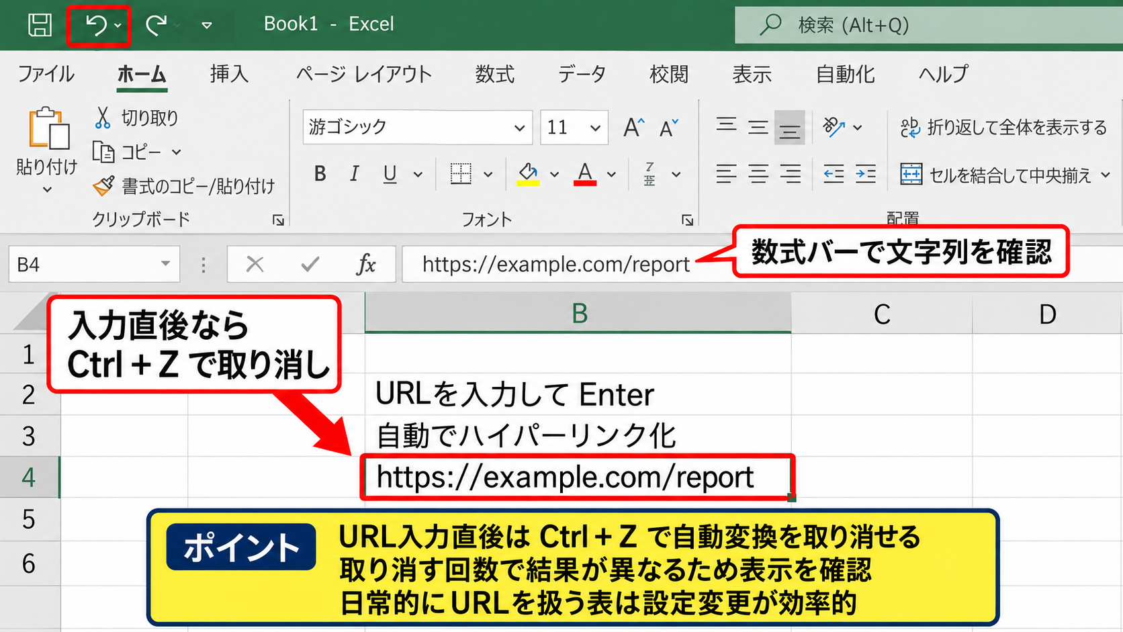Click the increase indent icon
1123x632 pixels.
pos(865,175)
